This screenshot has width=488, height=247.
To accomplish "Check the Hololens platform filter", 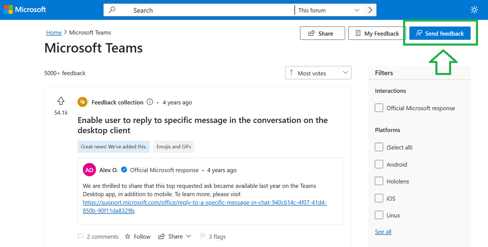I will (379, 181).
